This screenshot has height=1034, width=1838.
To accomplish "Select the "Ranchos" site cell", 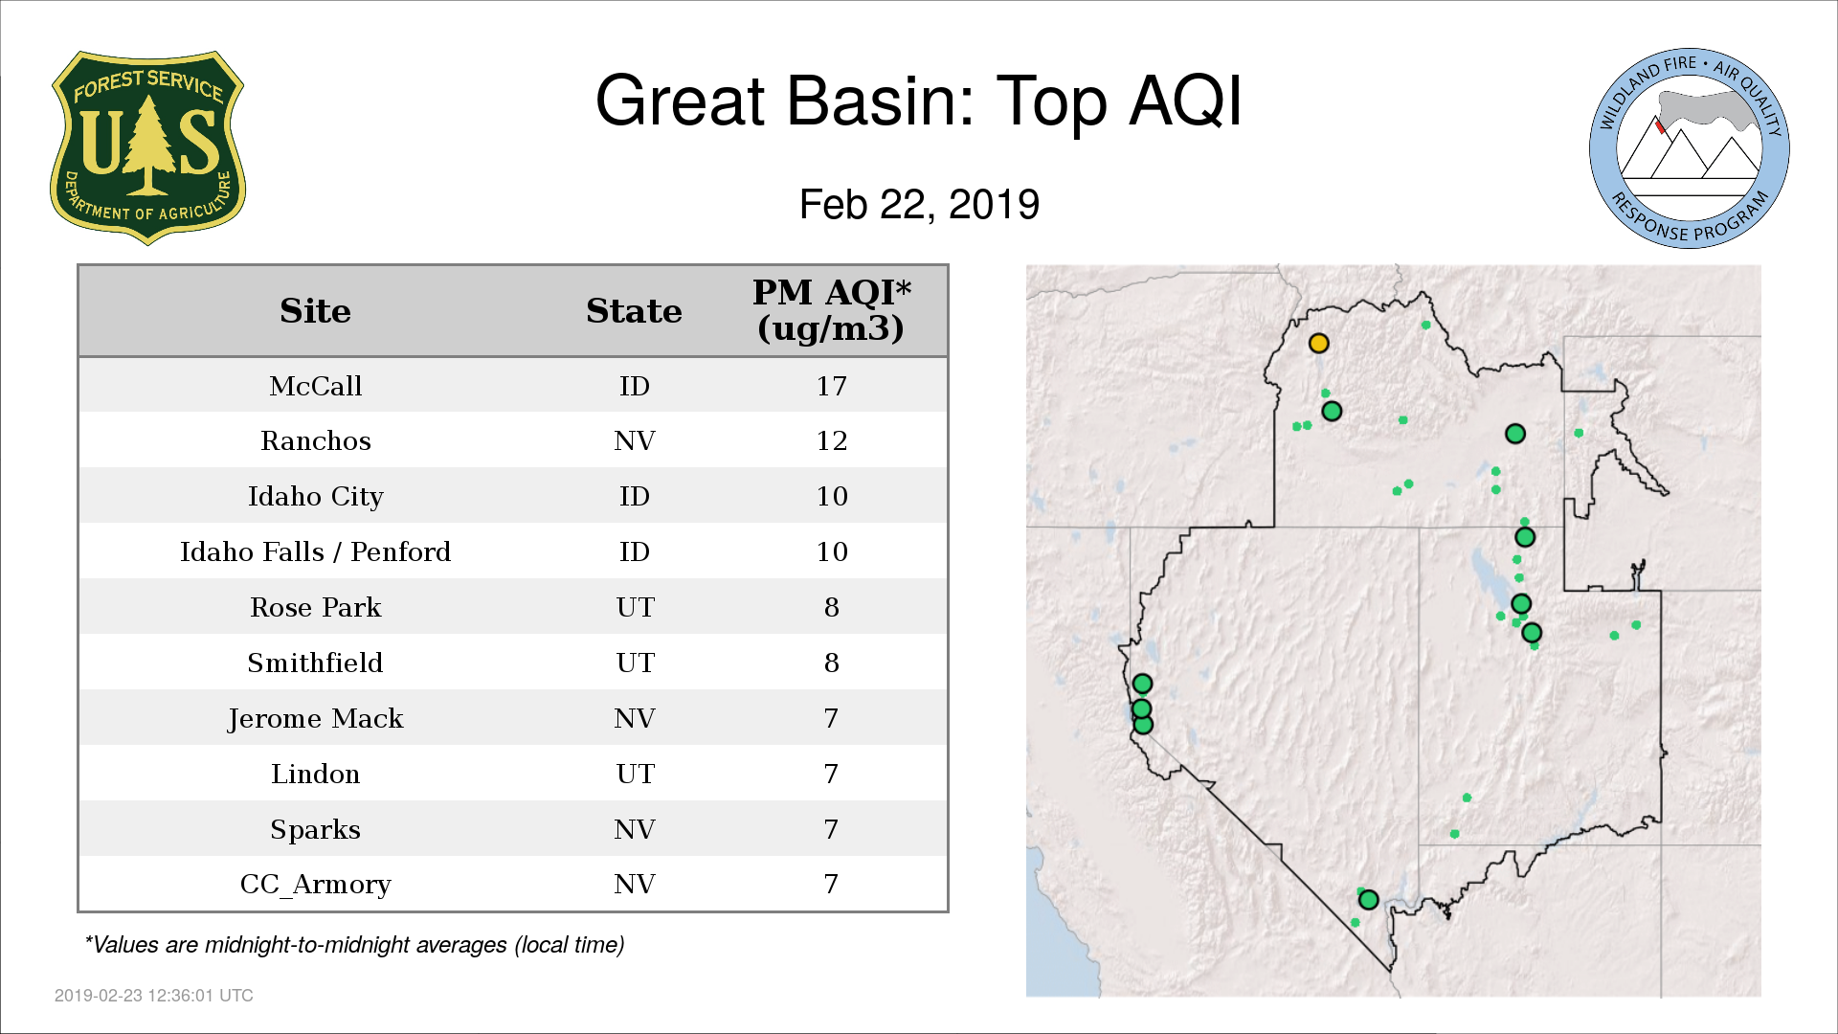I will 315,440.
